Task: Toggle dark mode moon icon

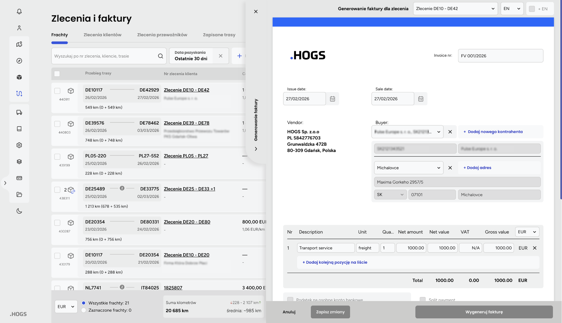Action: click(x=19, y=211)
